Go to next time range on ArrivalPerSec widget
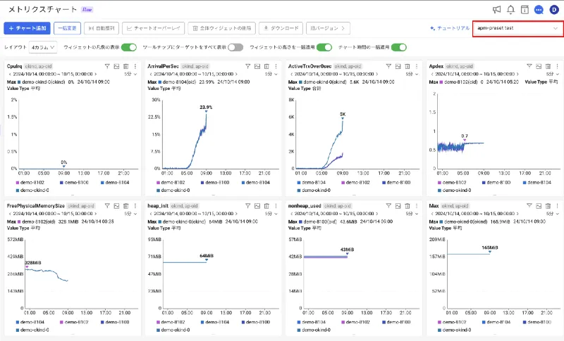Screen dimensions: 564x341 [x=236, y=75]
